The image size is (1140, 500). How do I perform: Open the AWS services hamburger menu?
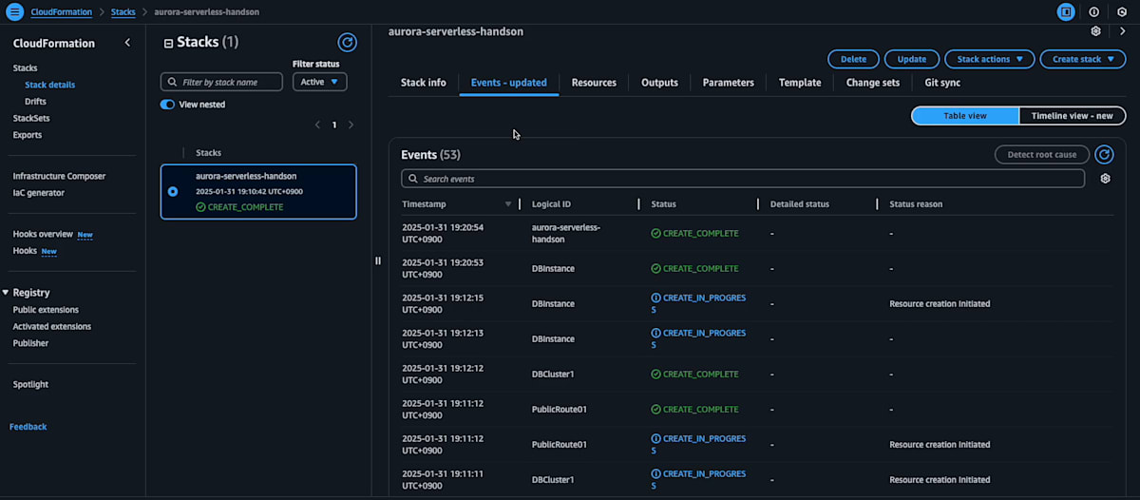point(14,12)
